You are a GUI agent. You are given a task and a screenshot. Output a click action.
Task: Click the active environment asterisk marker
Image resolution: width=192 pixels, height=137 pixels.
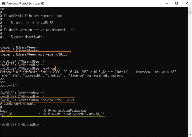tap(40, 114)
